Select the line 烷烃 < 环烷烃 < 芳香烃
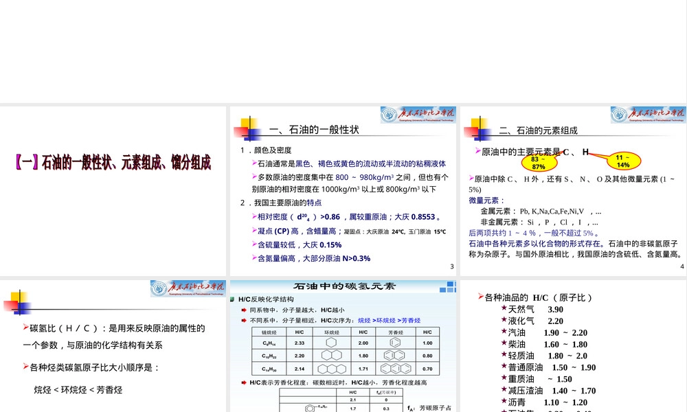 point(78,389)
